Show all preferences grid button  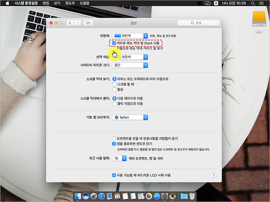coord(88,23)
